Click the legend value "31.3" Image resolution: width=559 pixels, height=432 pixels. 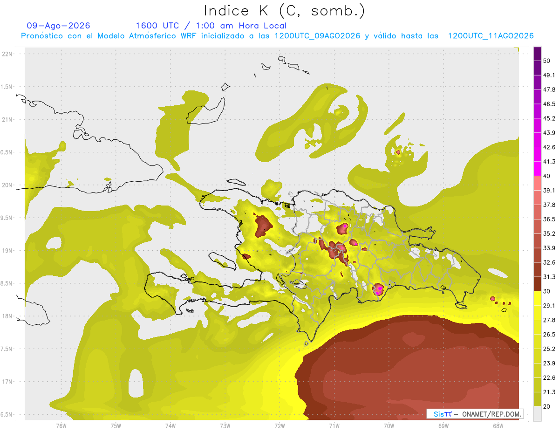549,277
